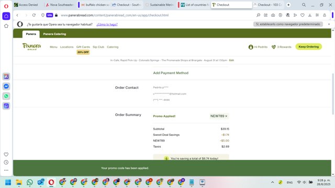335x188 pixels.
Task: Switch to the buffalo chicken tab
Action: [95, 5]
